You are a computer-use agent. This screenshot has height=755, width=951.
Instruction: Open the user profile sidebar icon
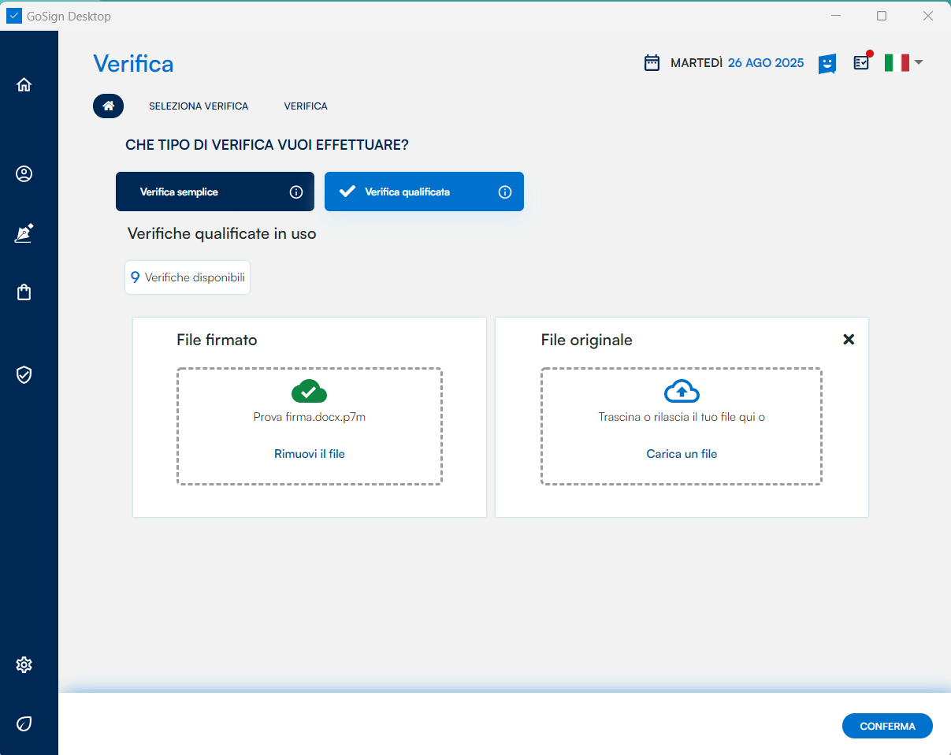tap(24, 174)
